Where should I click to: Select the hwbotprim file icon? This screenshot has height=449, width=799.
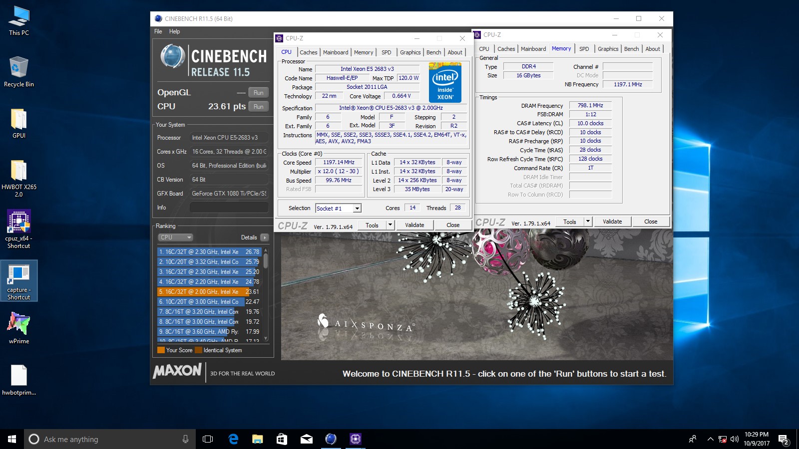tap(19, 380)
